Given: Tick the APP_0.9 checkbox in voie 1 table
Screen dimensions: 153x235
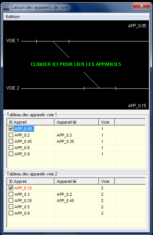Looking at the screenshot, I should pos(11,154).
